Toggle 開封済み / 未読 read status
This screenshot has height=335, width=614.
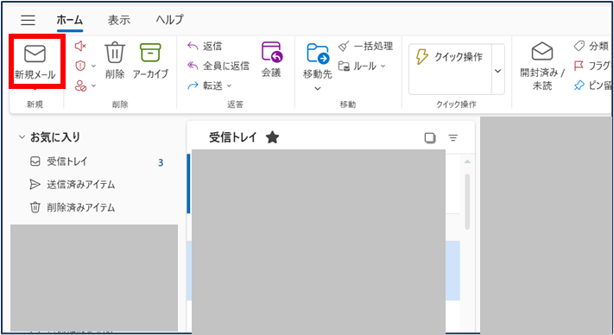[542, 66]
